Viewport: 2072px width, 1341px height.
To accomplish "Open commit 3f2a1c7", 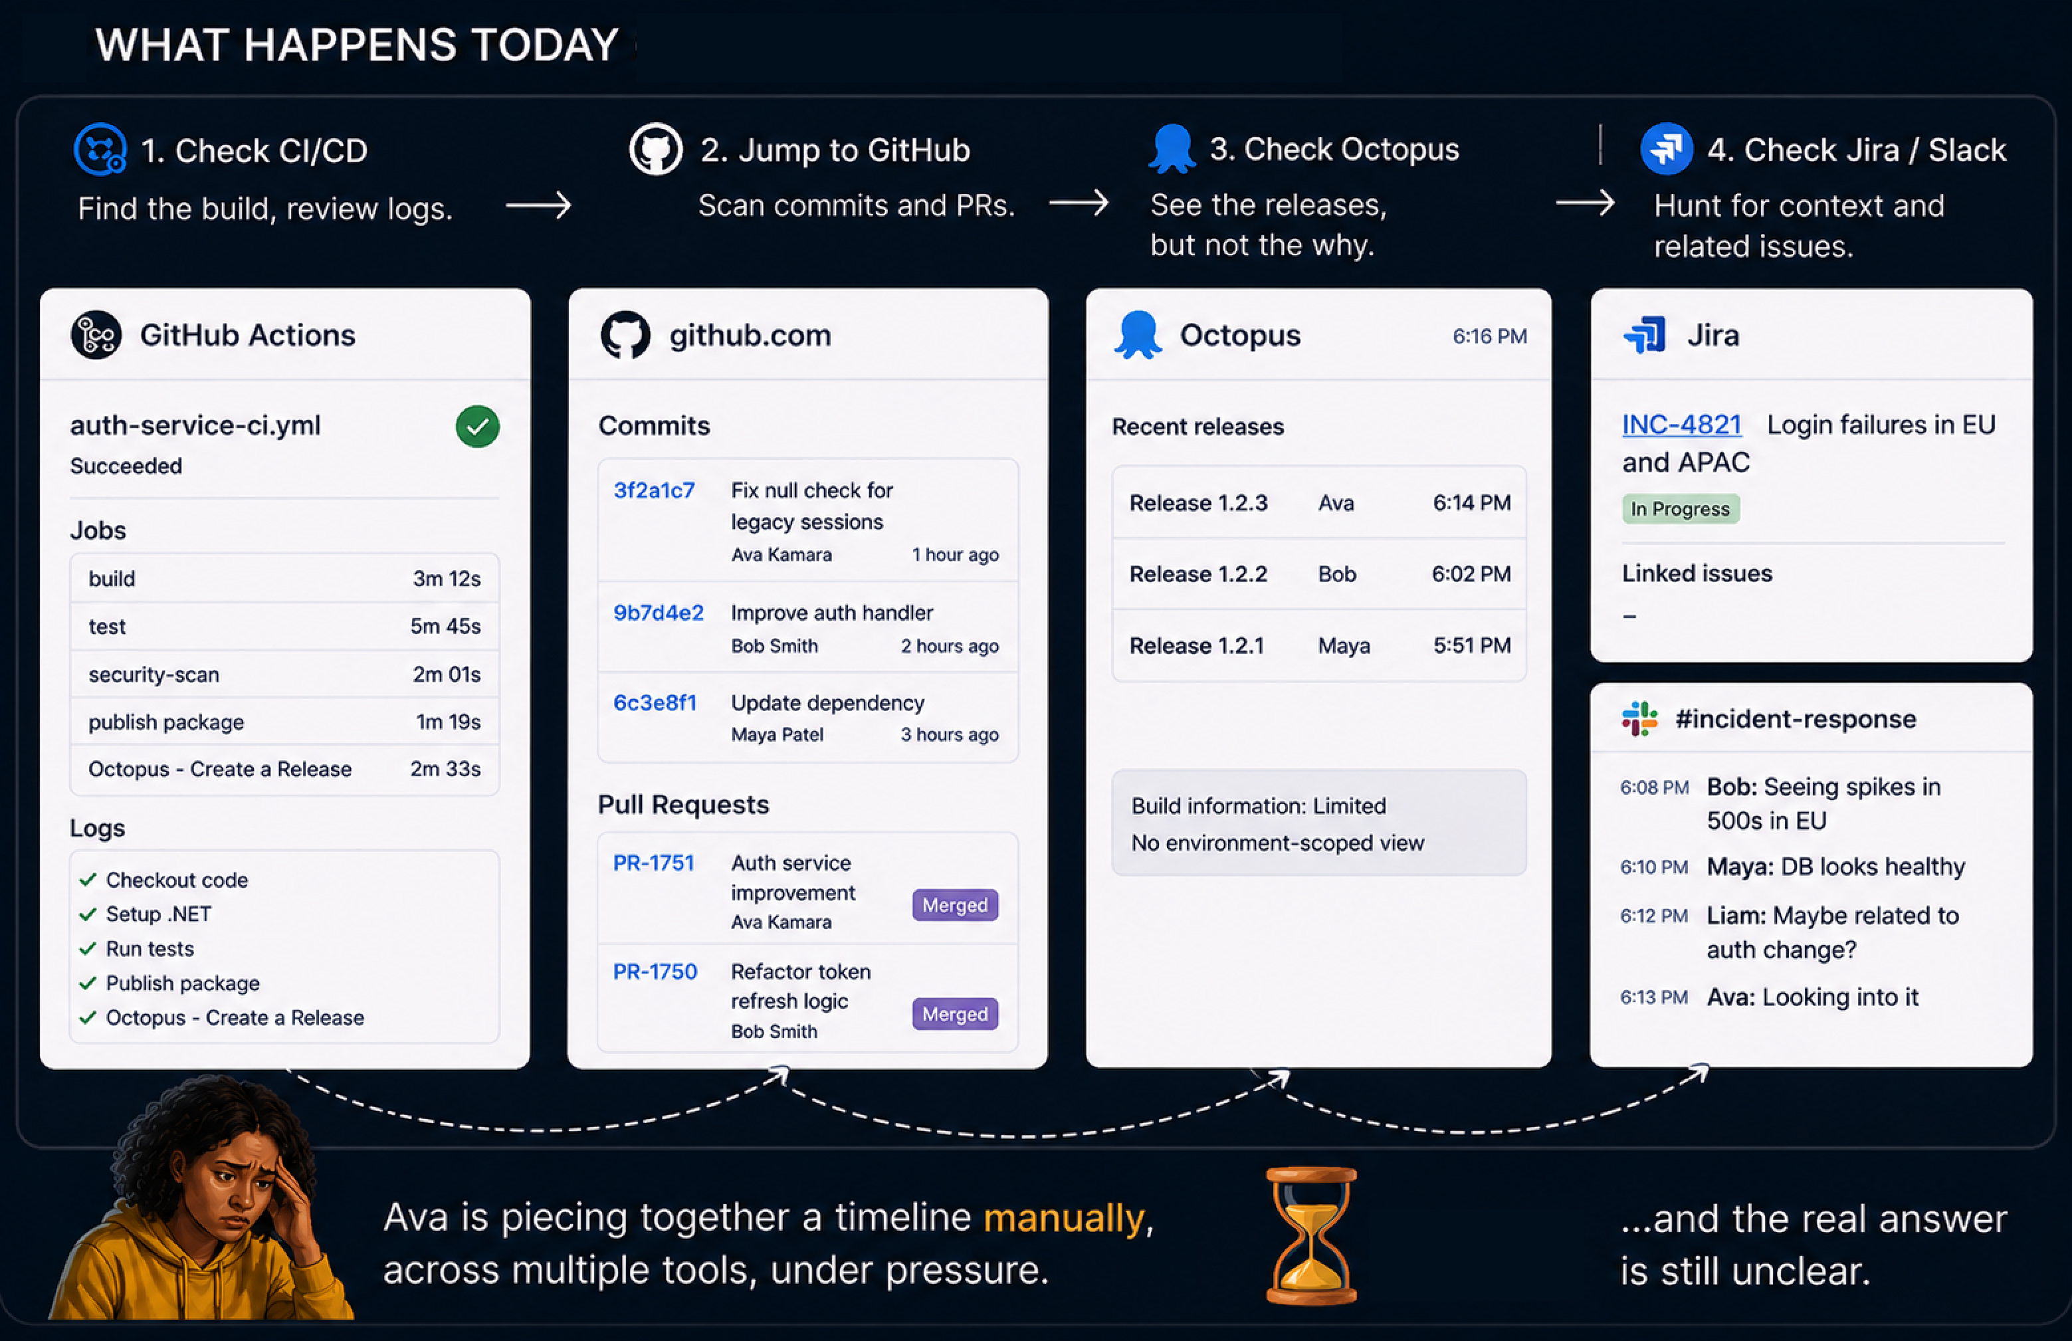I will [x=654, y=490].
